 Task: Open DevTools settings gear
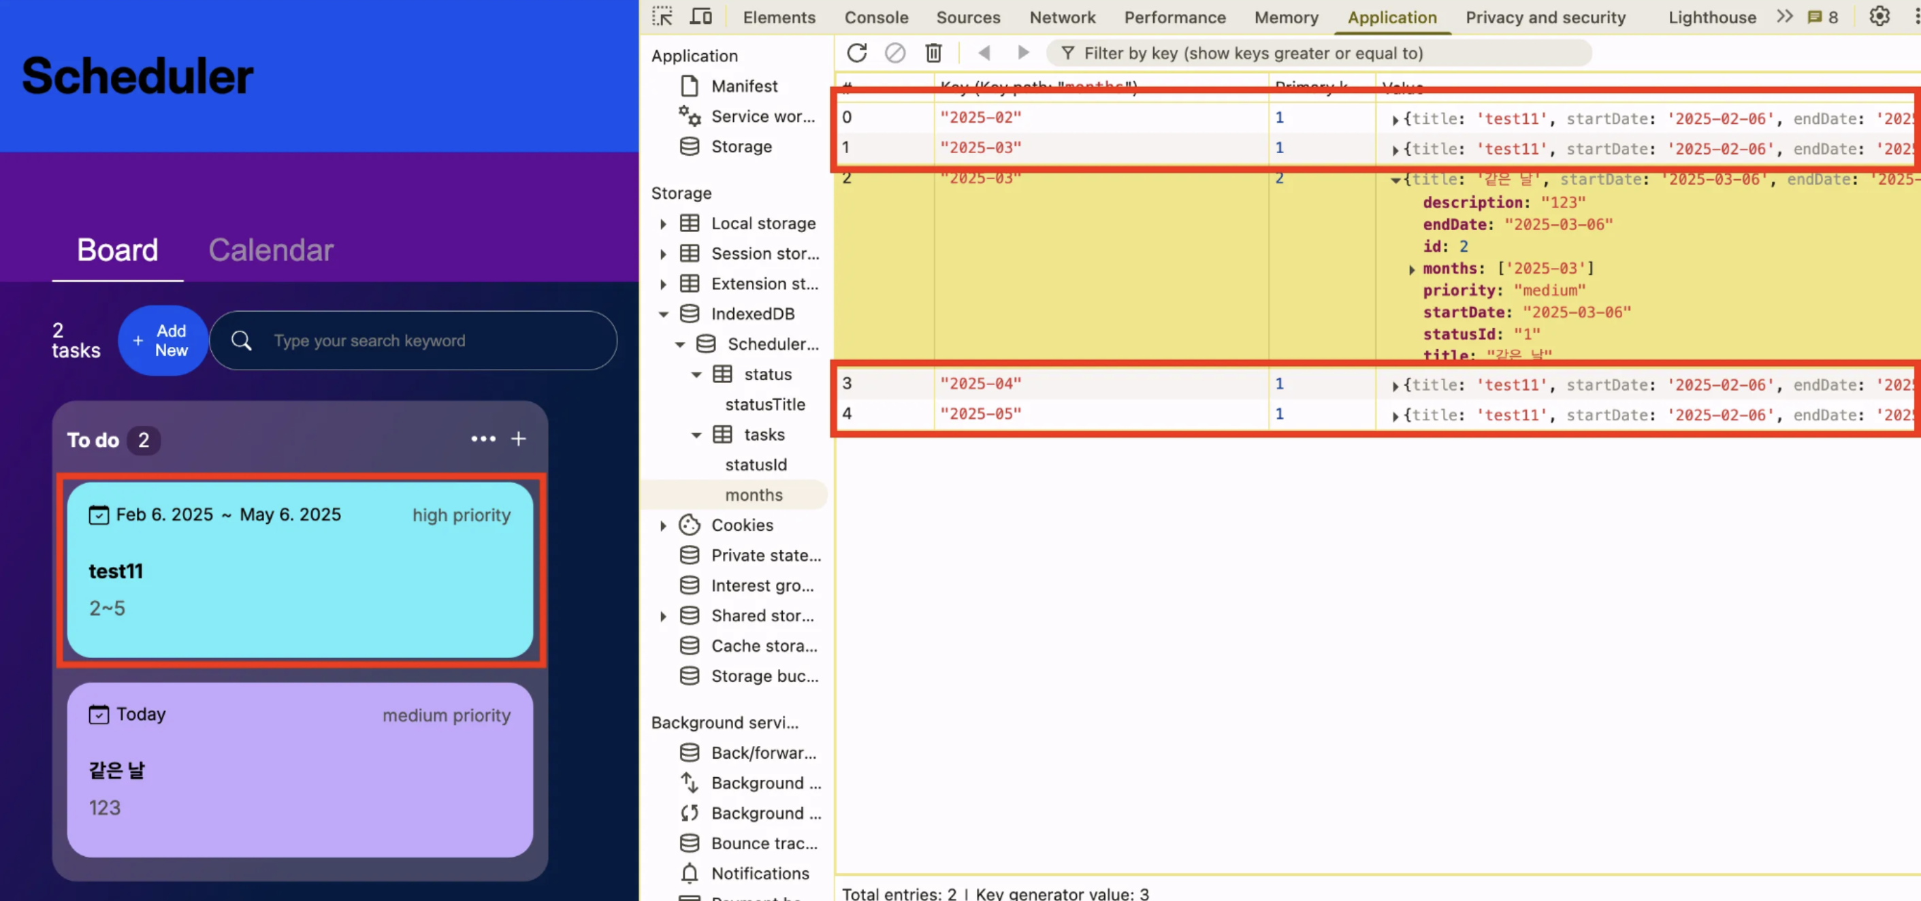click(1879, 16)
